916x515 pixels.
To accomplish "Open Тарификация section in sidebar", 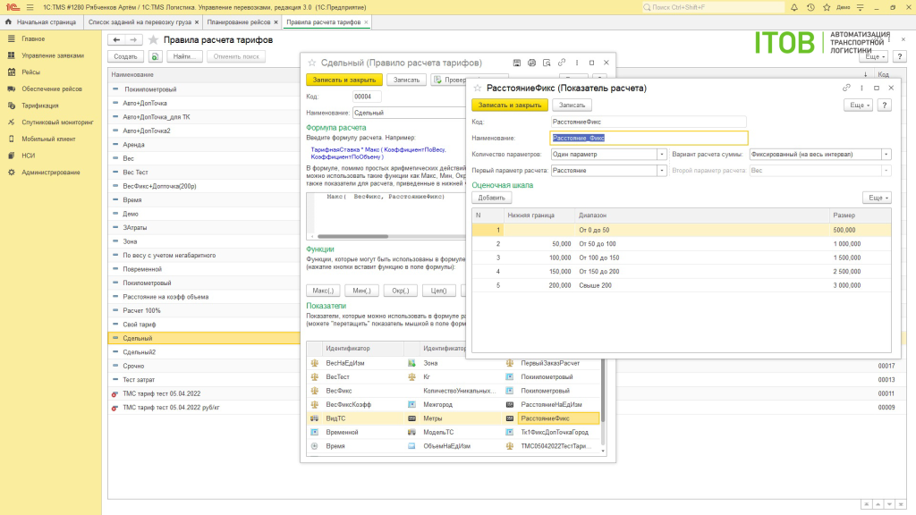I will pyautogui.click(x=39, y=106).
